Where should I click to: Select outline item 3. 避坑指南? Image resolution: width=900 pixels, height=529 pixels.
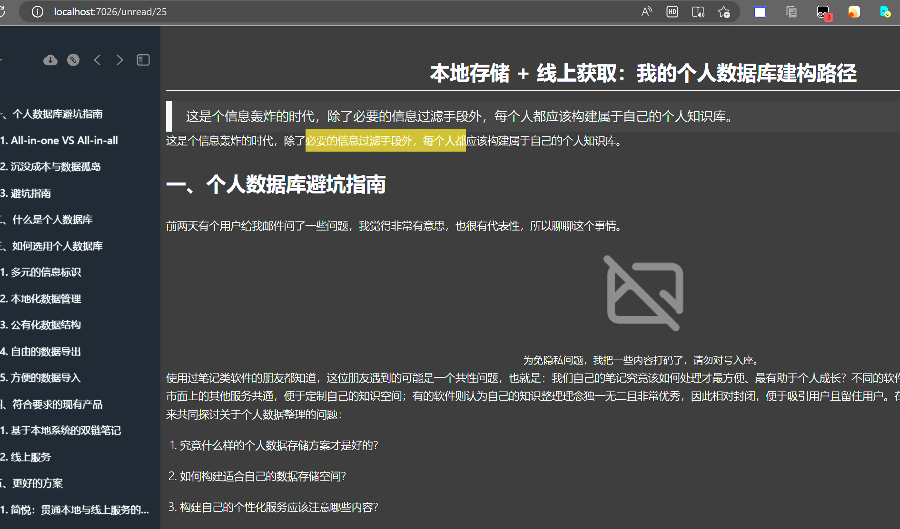(26, 193)
